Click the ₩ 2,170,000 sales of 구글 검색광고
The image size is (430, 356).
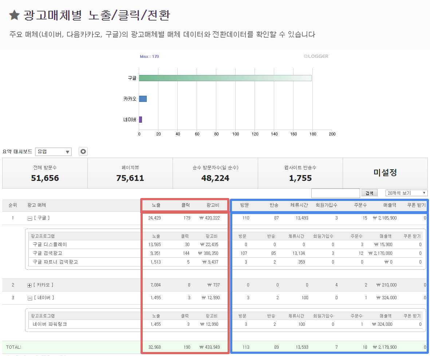380,253
